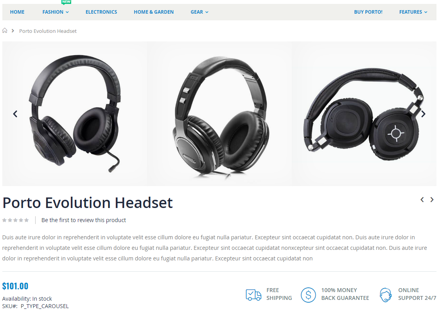Click the free shipping truck icon
Screen dimensions: 440x321
point(253,295)
